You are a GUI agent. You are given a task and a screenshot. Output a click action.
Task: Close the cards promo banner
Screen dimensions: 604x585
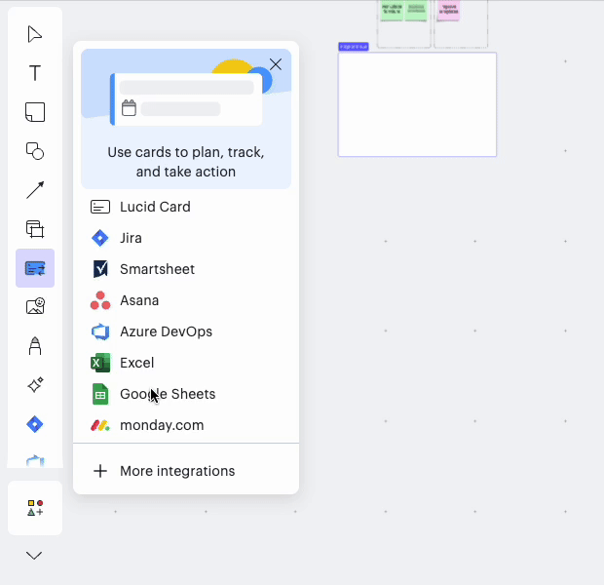click(x=276, y=64)
